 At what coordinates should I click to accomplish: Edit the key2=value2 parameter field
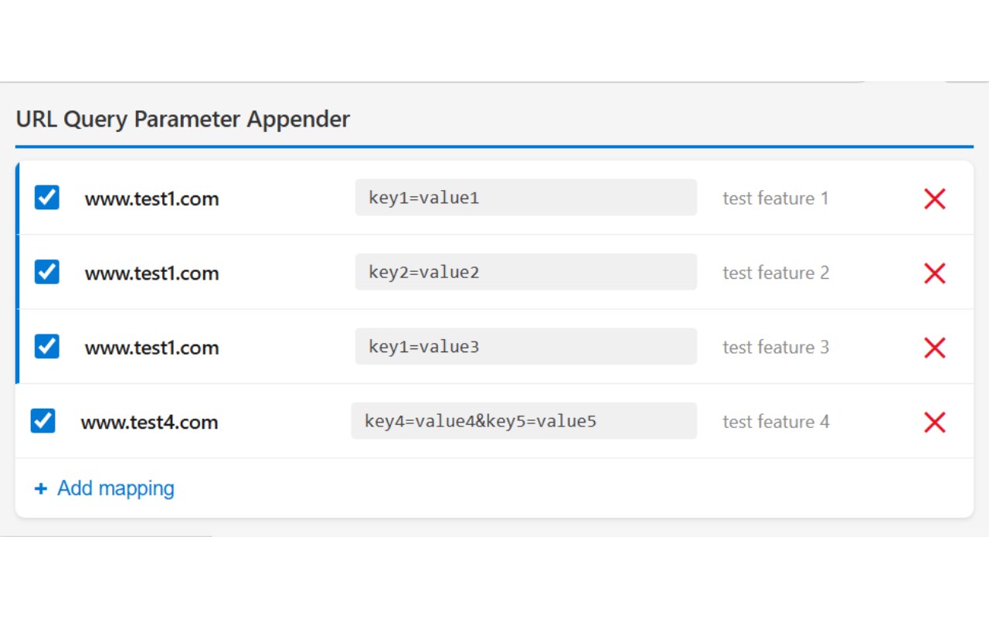(525, 272)
